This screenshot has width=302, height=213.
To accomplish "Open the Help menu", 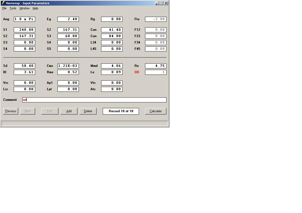I will [35, 8].
